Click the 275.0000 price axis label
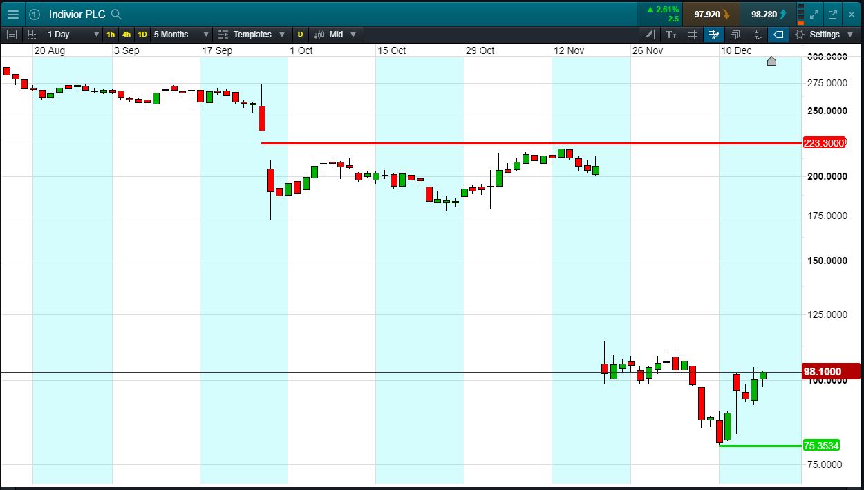Image resolution: width=864 pixels, height=490 pixels. 827,83
